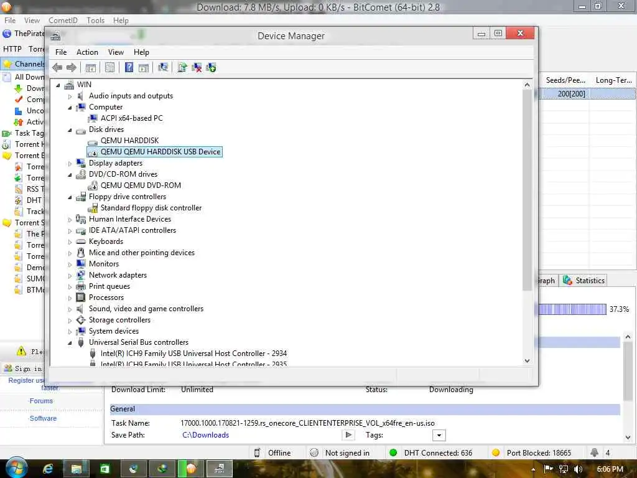Open the Tags dropdown in BitComet
This screenshot has height=478, width=637.
pos(439,435)
